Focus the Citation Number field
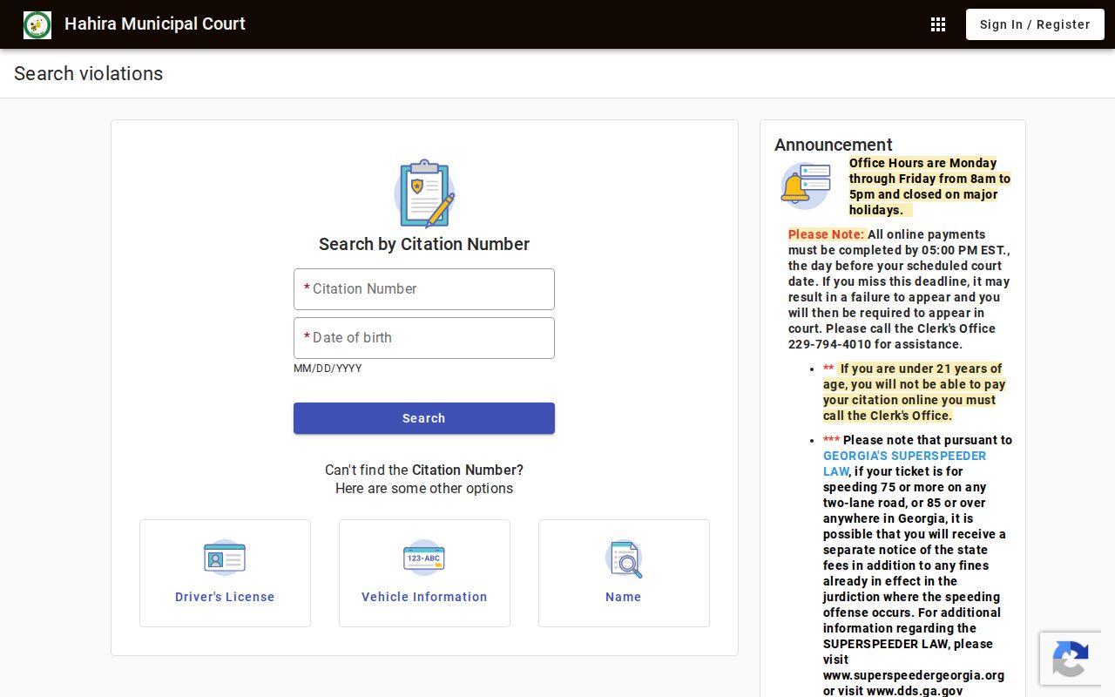1115x697 pixels. point(424,289)
